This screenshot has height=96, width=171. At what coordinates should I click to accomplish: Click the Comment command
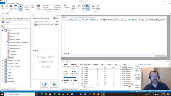57,5
